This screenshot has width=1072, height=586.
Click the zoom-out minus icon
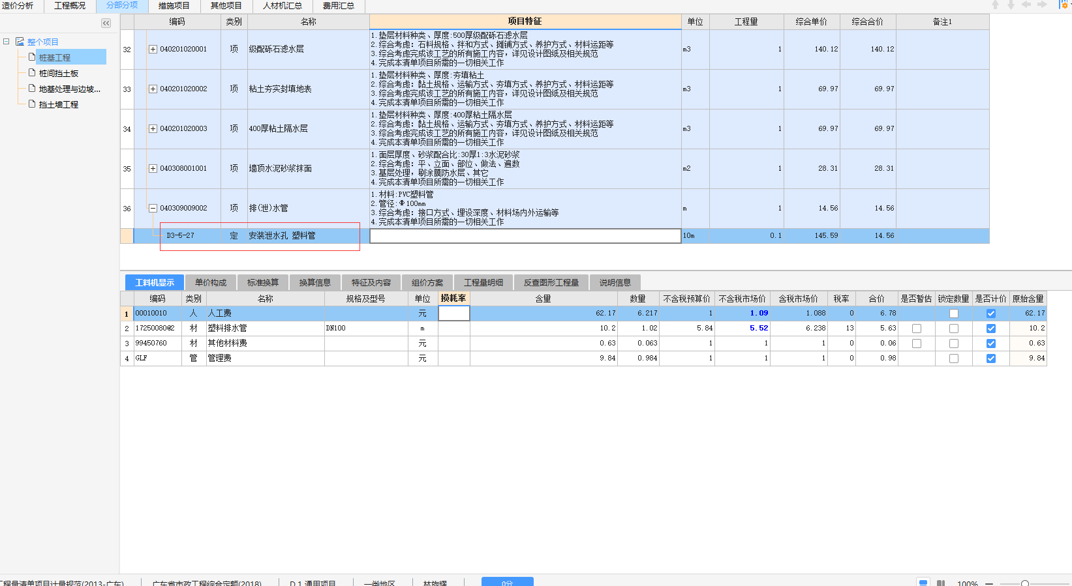[x=989, y=583]
